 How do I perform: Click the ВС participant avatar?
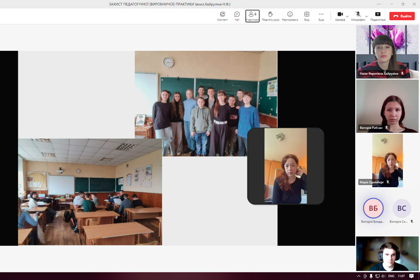click(x=401, y=208)
